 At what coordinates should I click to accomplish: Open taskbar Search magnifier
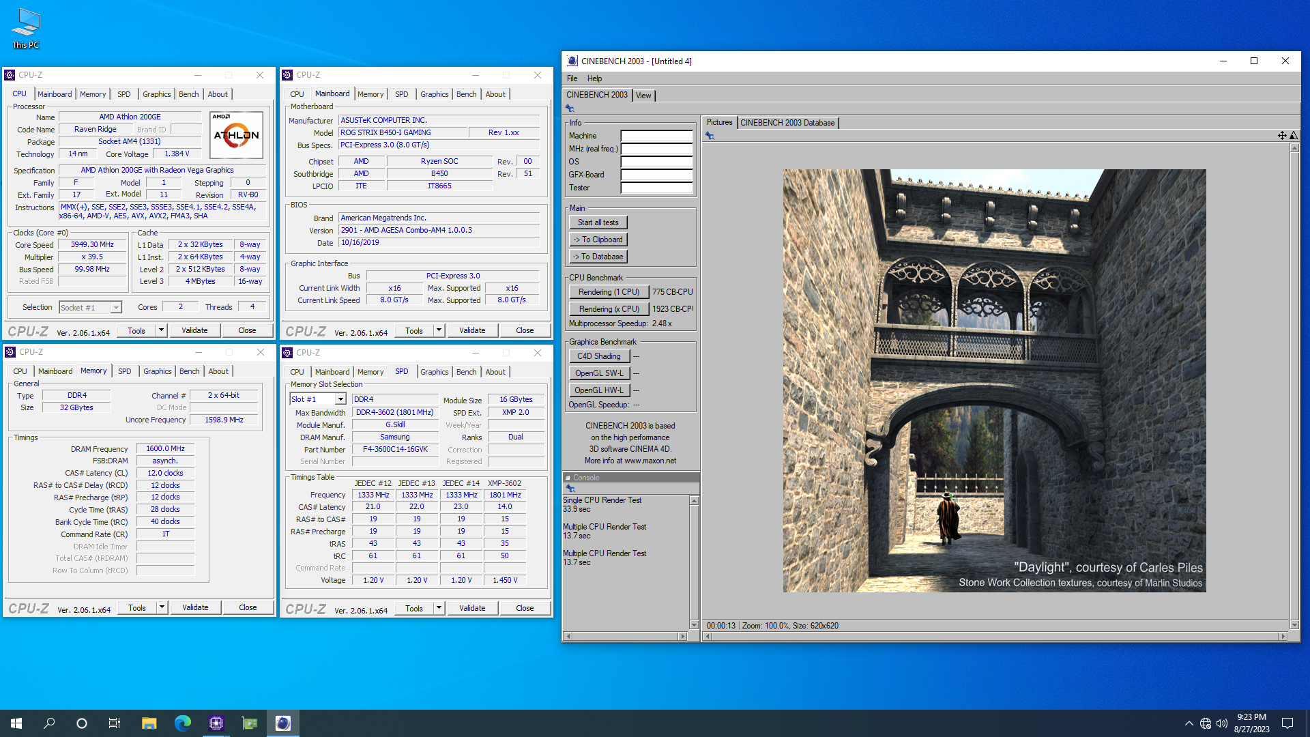point(49,723)
